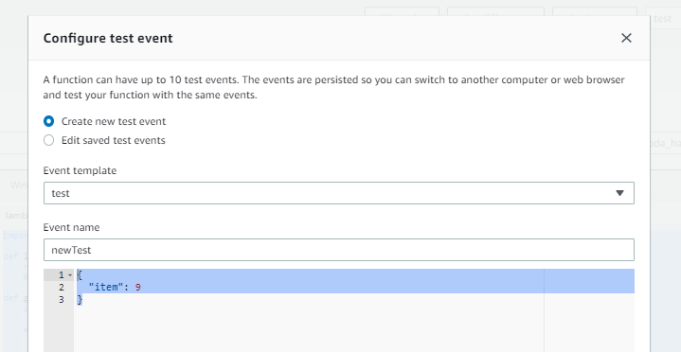Close the Configure test event dialog

[626, 38]
